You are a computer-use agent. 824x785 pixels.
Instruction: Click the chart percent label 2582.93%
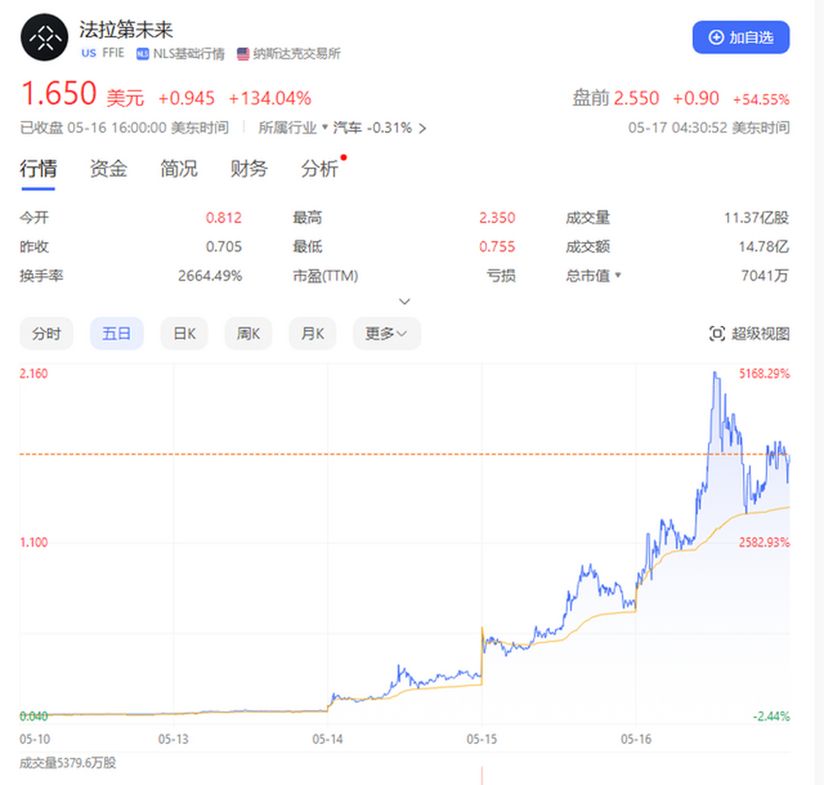tap(764, 542)
